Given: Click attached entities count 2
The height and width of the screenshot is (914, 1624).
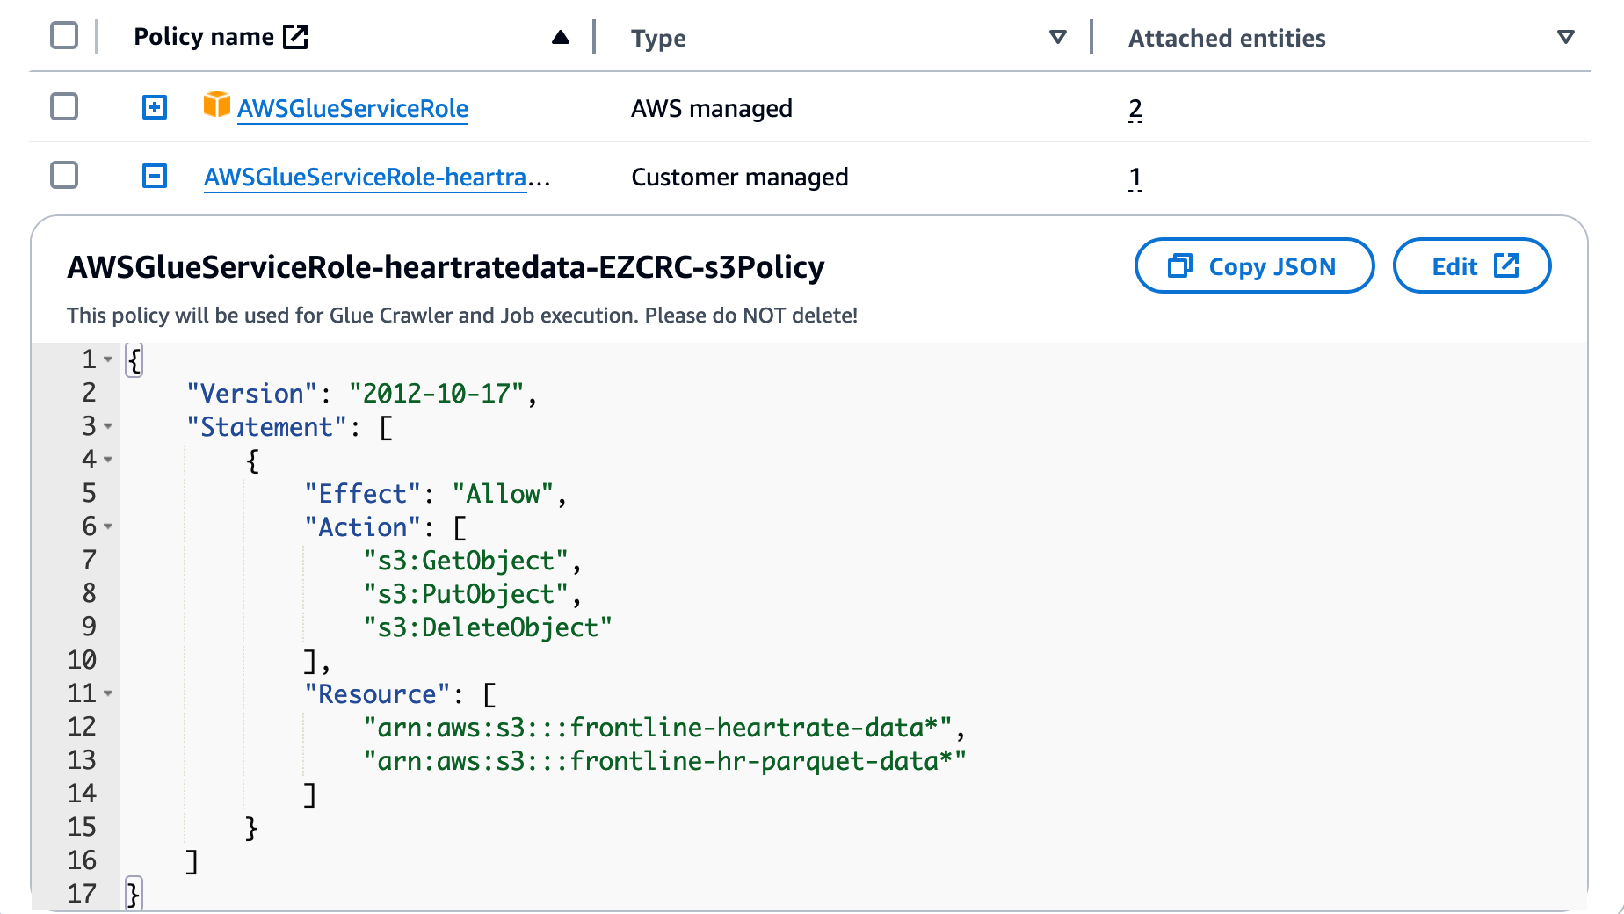Looking at the screenshot, I should coord(1135,109).
